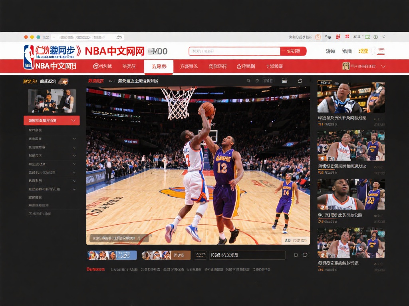The image size is (409, 306).
Task: Click the red search button
Action: click(x=294, y=51)
